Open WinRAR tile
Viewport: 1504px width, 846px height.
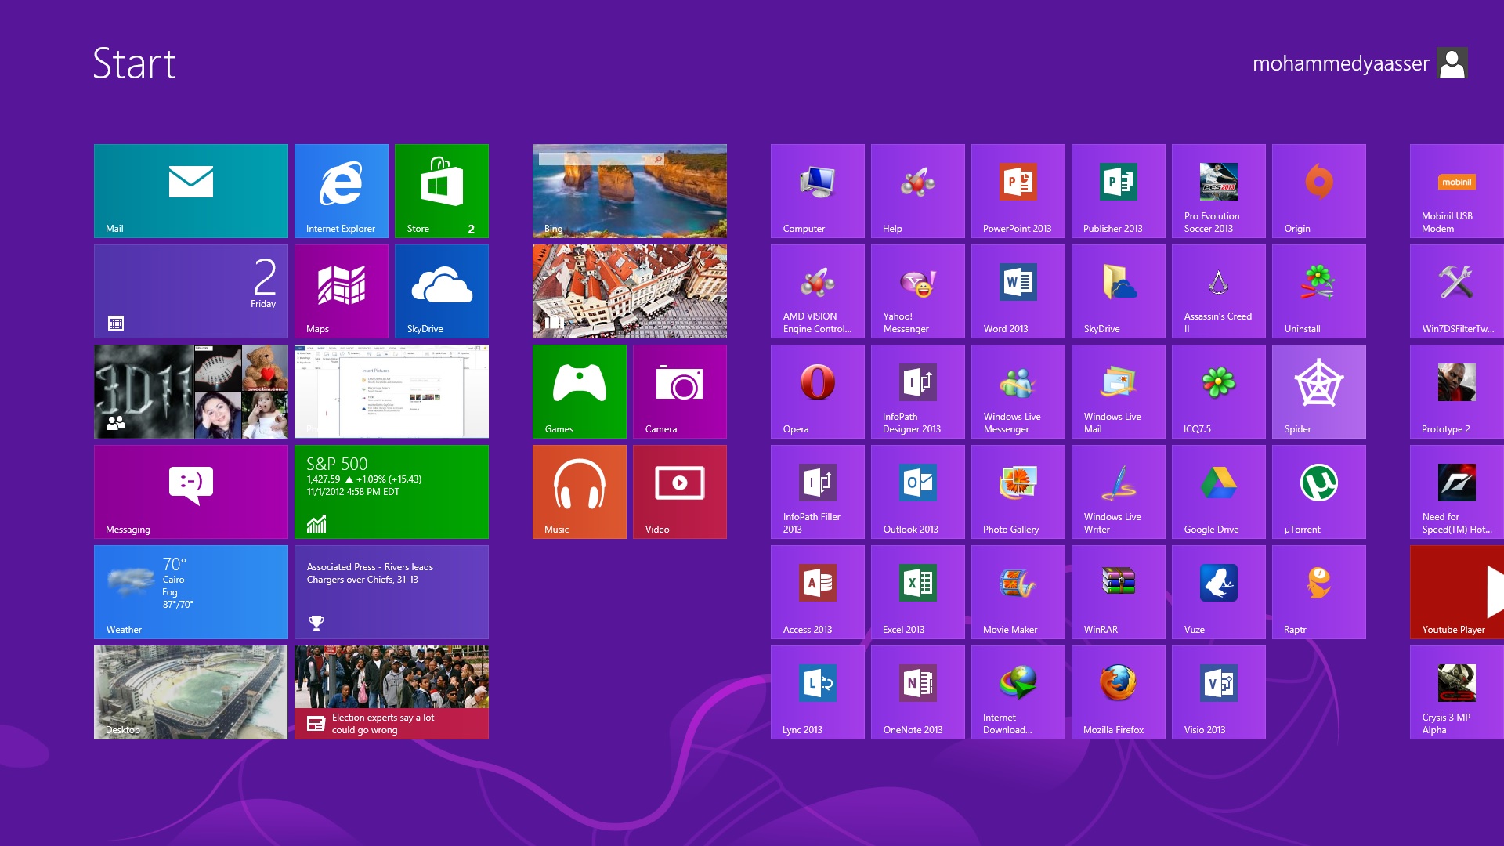1119,592
